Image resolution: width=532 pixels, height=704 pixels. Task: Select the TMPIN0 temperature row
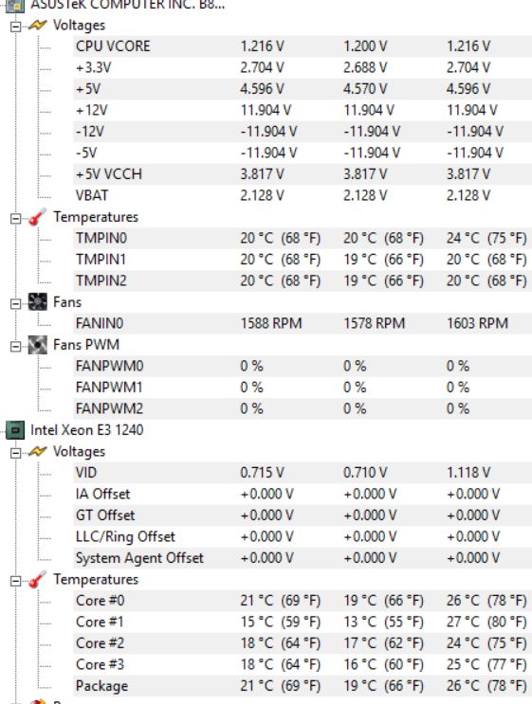[303, 238]
